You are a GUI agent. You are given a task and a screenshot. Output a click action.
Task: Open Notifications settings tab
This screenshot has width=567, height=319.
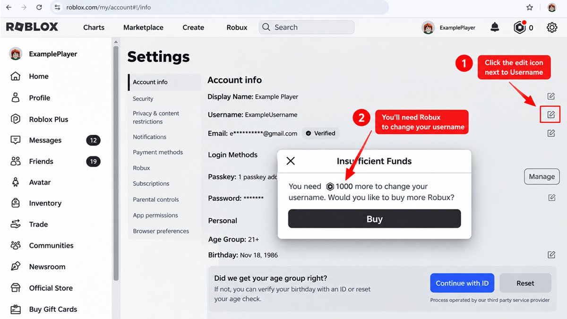point(149,137)
